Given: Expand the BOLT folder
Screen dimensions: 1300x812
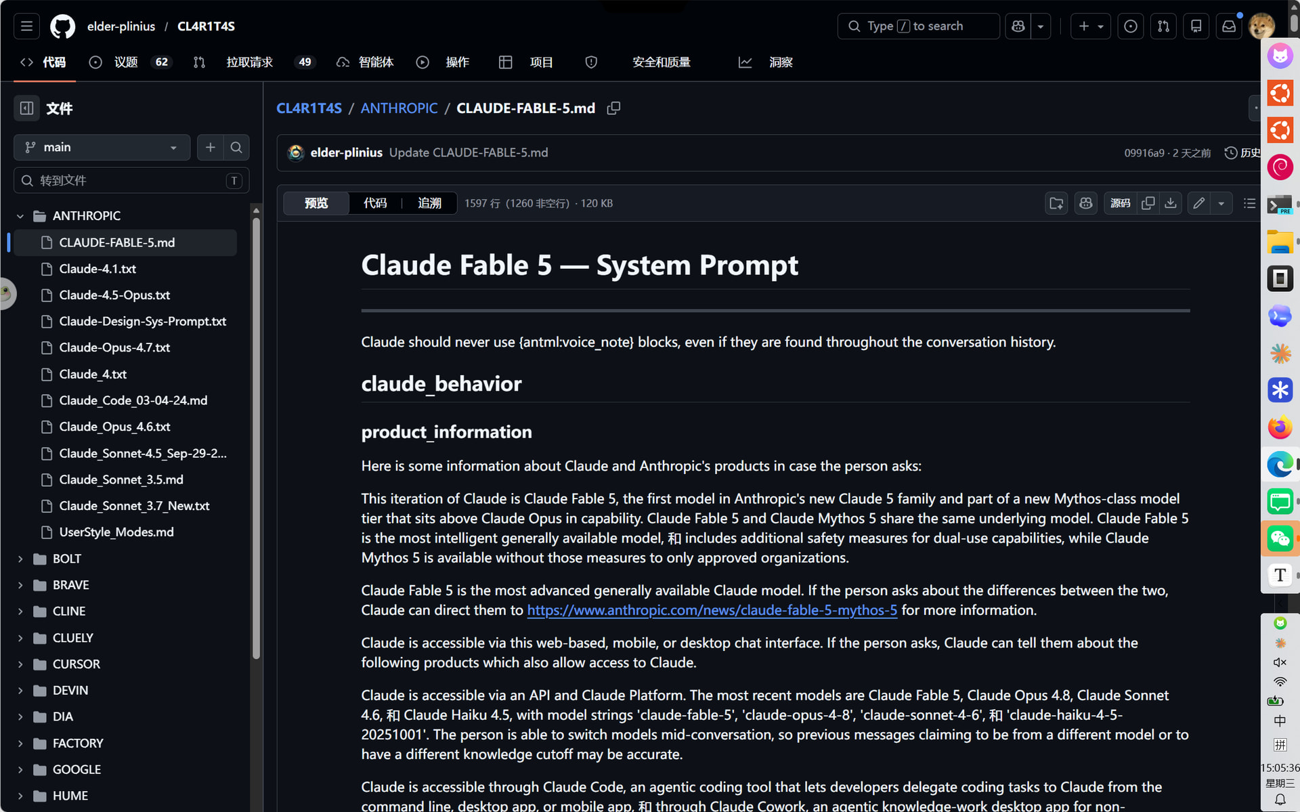Looking at the screenshot, I should 20,559.
